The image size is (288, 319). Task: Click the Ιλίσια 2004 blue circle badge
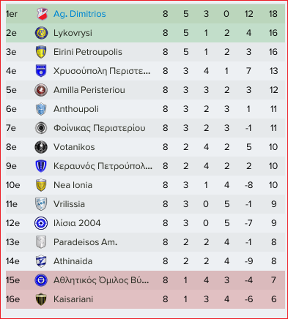pyautogui.click(x=41, y=223)
